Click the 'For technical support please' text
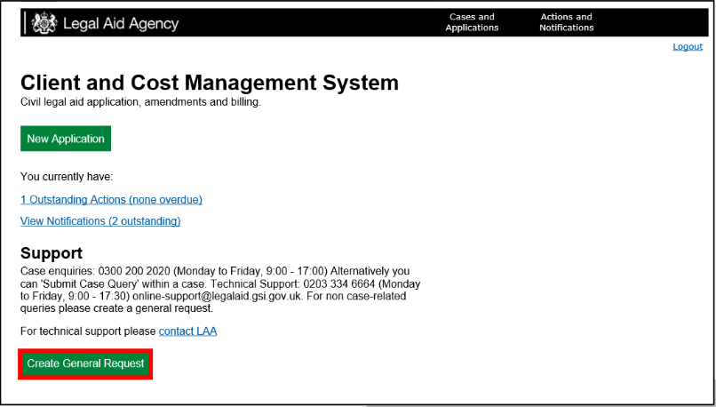 coord(88,331)
